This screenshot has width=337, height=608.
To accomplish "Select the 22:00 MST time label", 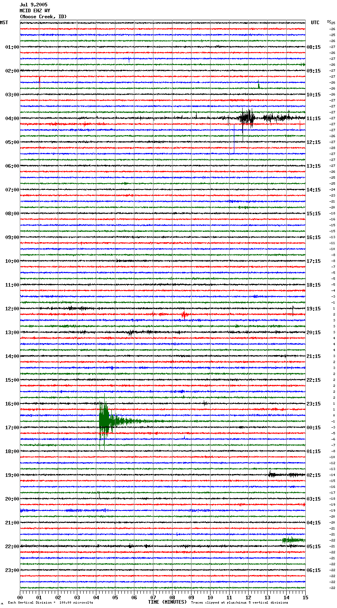I will 12,547.
